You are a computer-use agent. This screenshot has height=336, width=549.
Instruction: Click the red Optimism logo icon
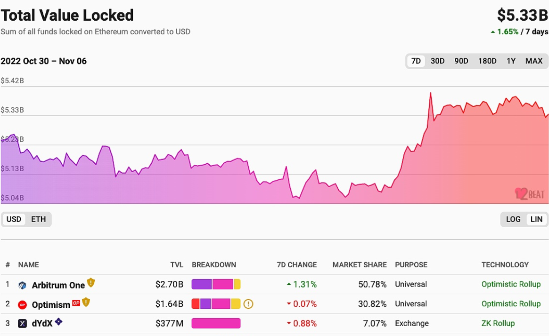(22, 304)
